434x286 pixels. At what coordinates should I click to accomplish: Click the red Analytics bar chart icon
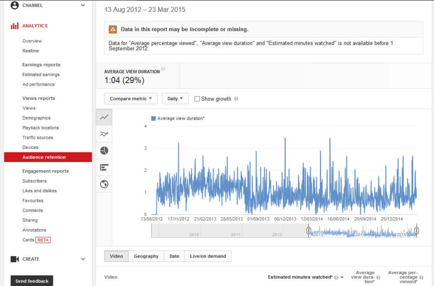coord(14,26)
